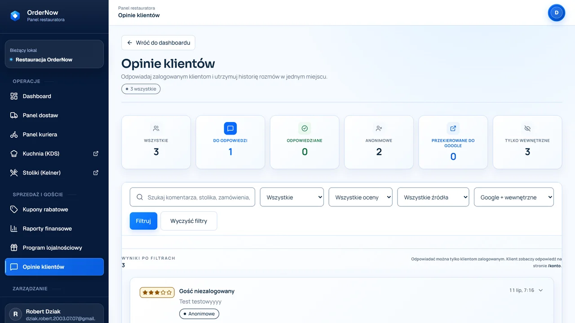Click the OrderNow cube logo icon
This screenshot has height=323, width=575.
tap(15, 16)
